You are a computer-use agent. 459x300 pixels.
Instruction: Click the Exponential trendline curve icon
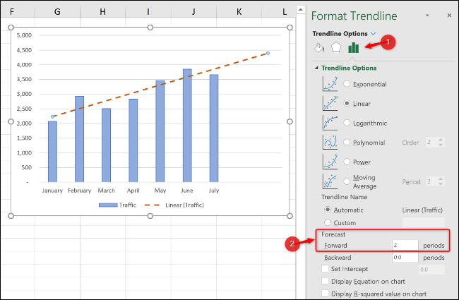329,84
